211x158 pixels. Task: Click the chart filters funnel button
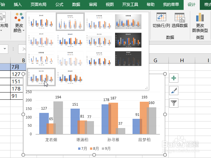point(174,103)
